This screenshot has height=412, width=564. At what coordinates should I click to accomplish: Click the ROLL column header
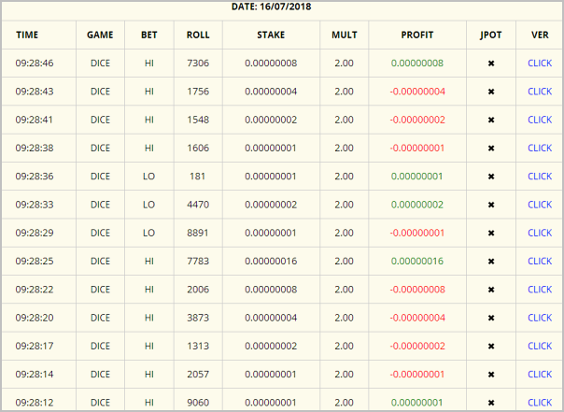198,35
